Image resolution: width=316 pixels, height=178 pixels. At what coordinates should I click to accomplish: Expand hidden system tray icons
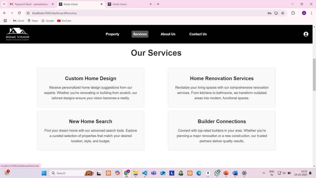click(264, 173)
